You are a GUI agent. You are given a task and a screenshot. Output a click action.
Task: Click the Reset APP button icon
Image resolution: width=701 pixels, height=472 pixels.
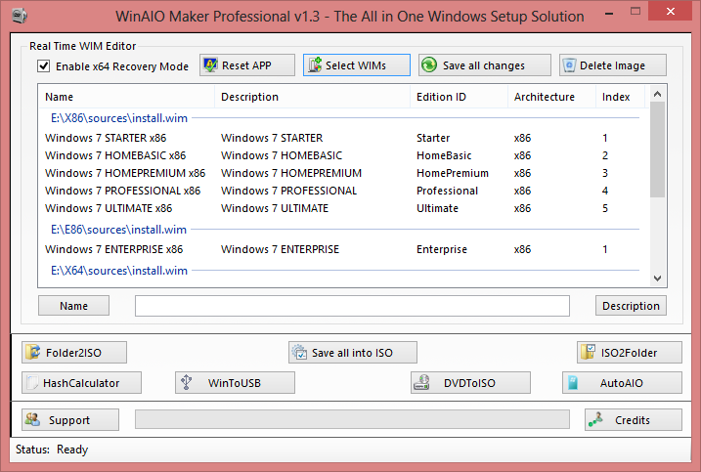tap(210, 65)
